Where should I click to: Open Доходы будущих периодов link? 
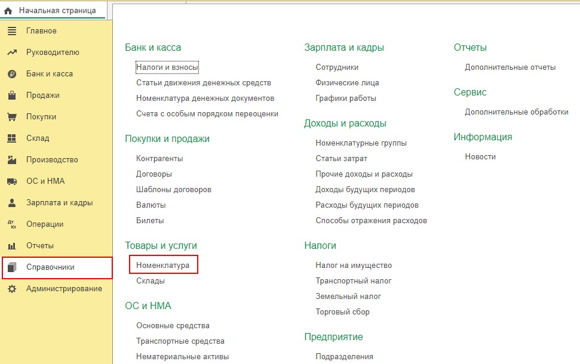[365, 190]
